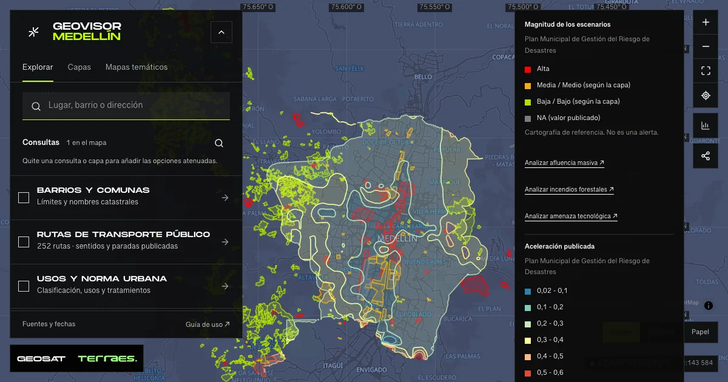Click the Geovisor Medellín logo icon
728x382 pixels.
tap(34, 32)
